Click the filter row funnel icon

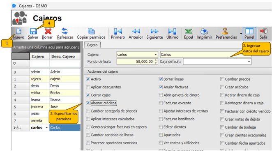click(x=14, y=64)
